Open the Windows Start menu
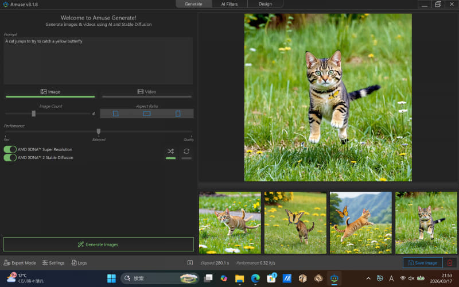The width and height of the screenshot is (459, 287). click(x=111, y=278)
